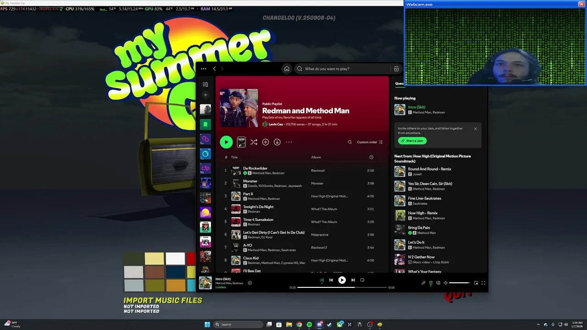Open the Windows Start menu

click(x=207, y=324)
